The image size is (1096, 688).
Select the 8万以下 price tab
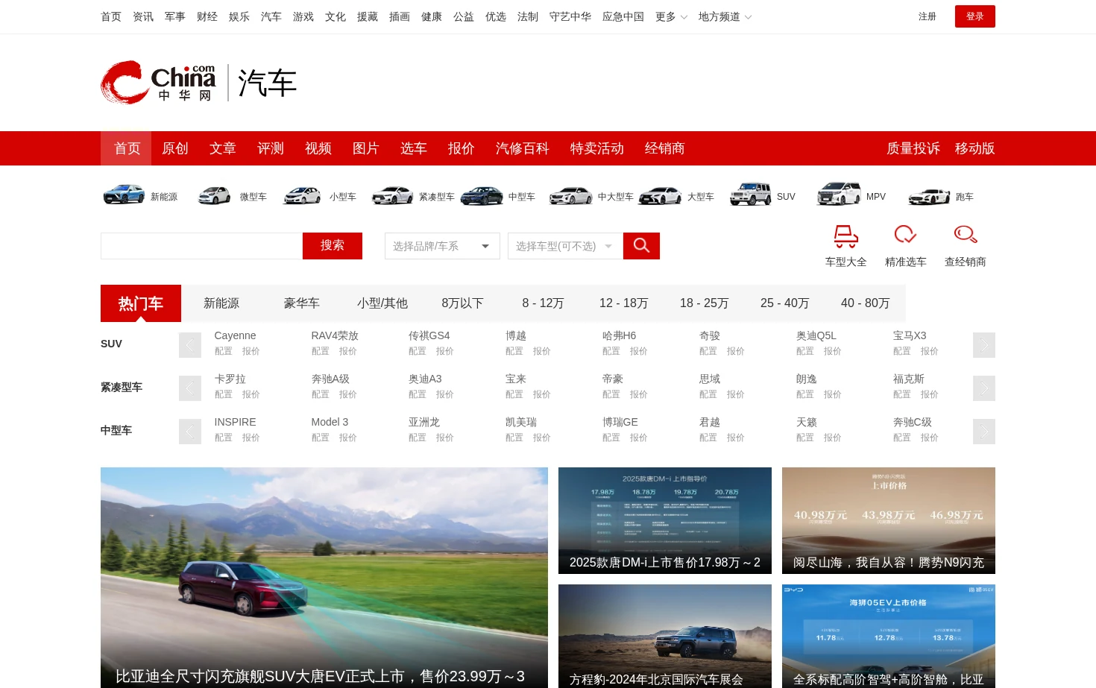(x=463, y=303)
